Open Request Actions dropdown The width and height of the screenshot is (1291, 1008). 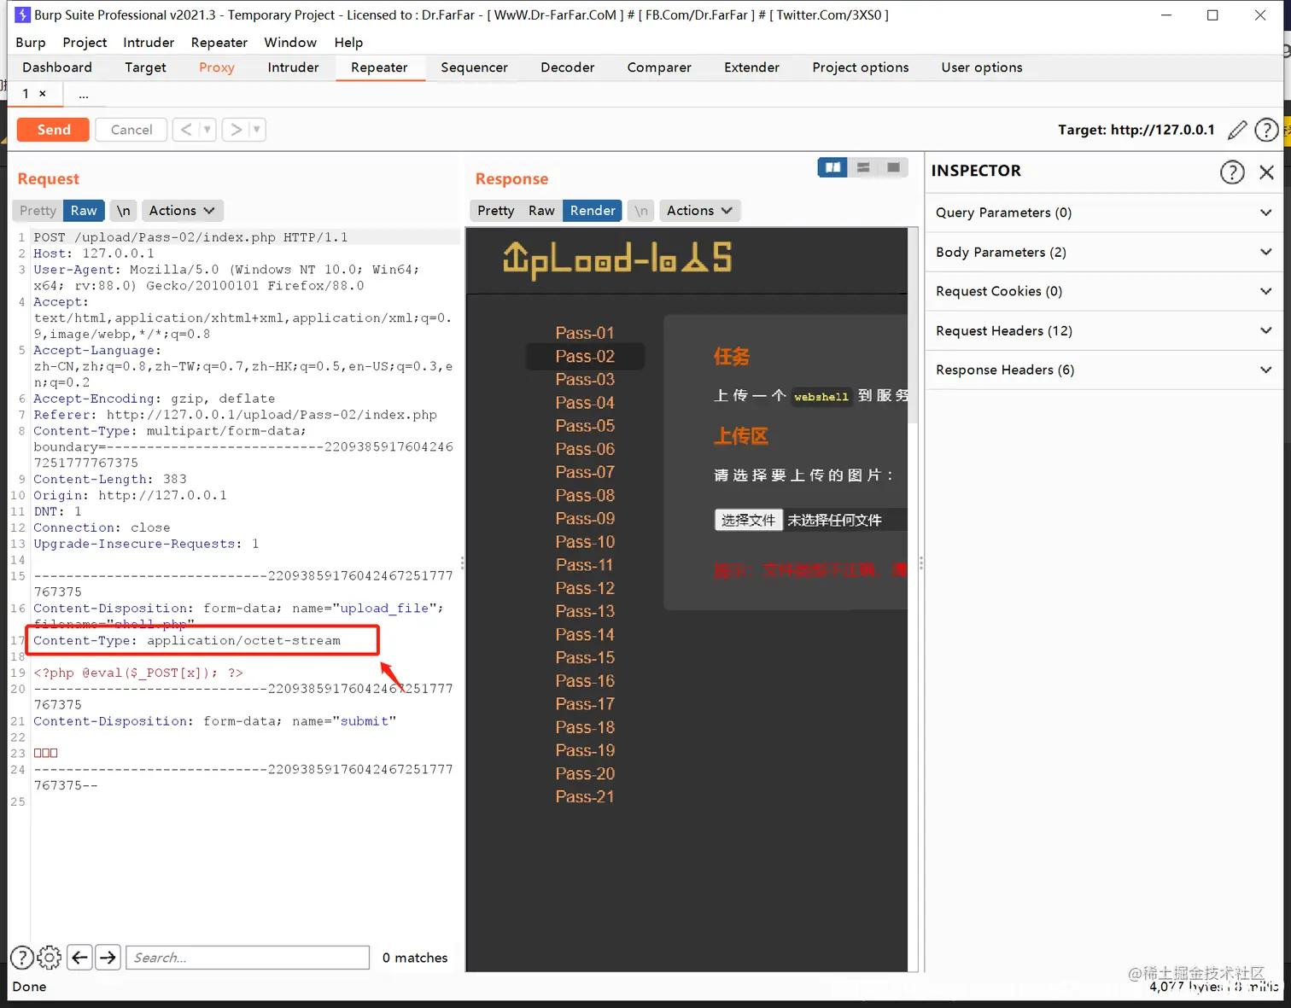pos(182,211)
